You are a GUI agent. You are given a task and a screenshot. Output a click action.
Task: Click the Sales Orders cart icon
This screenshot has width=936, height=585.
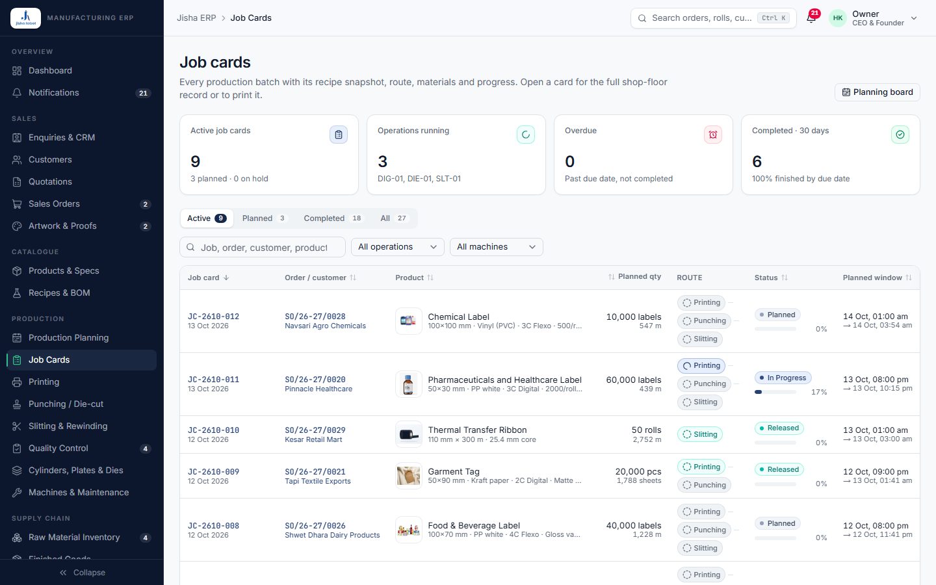17,204
